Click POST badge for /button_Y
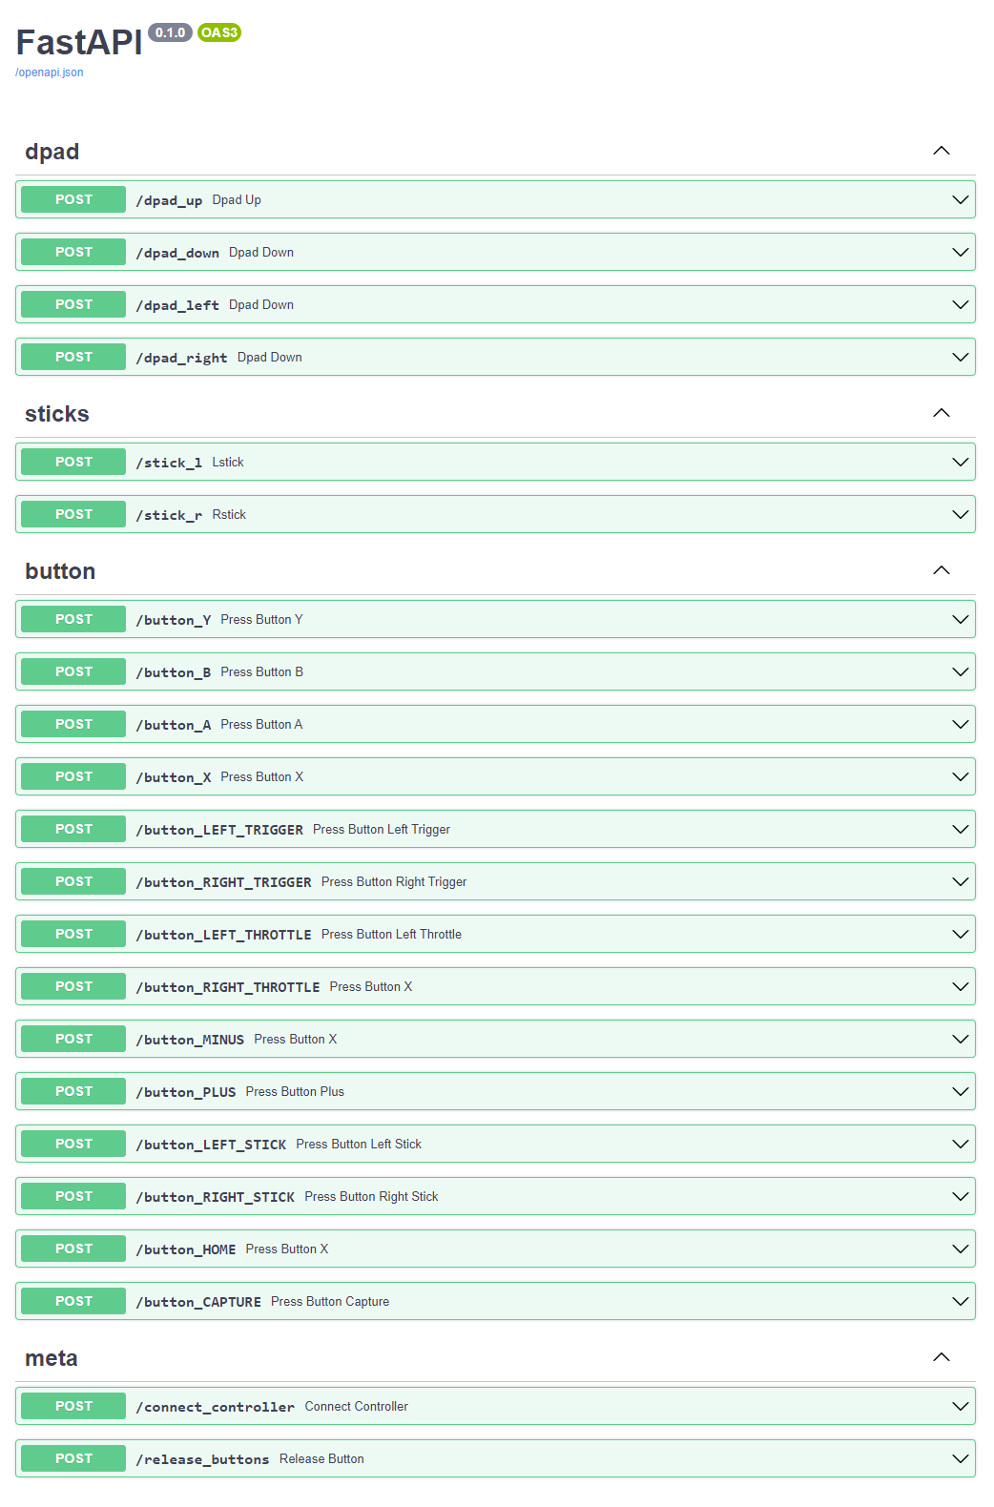Viewport: 994px width, 1507px height. [x=73, y=619]
